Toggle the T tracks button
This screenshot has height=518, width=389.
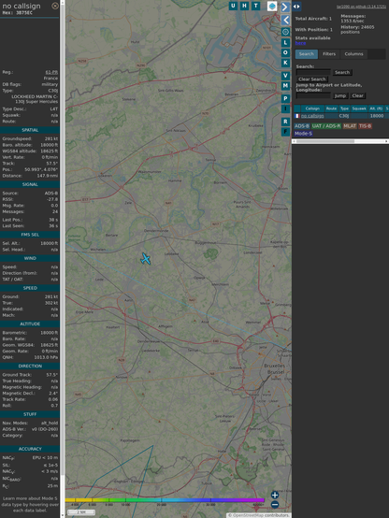click(x=255, y=6)
